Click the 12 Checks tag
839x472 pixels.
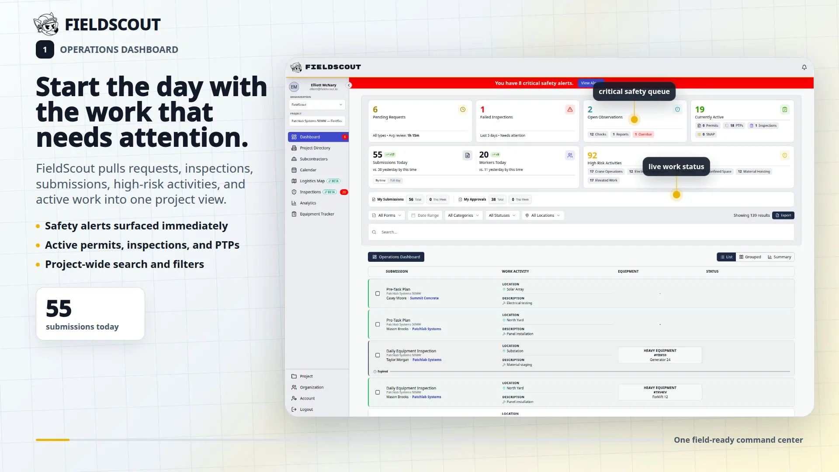(x=598, y=135)
